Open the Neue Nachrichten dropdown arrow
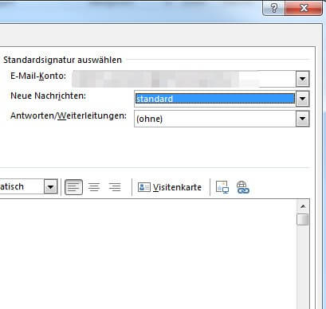326x309 pixels. click(x=302, y=99)
